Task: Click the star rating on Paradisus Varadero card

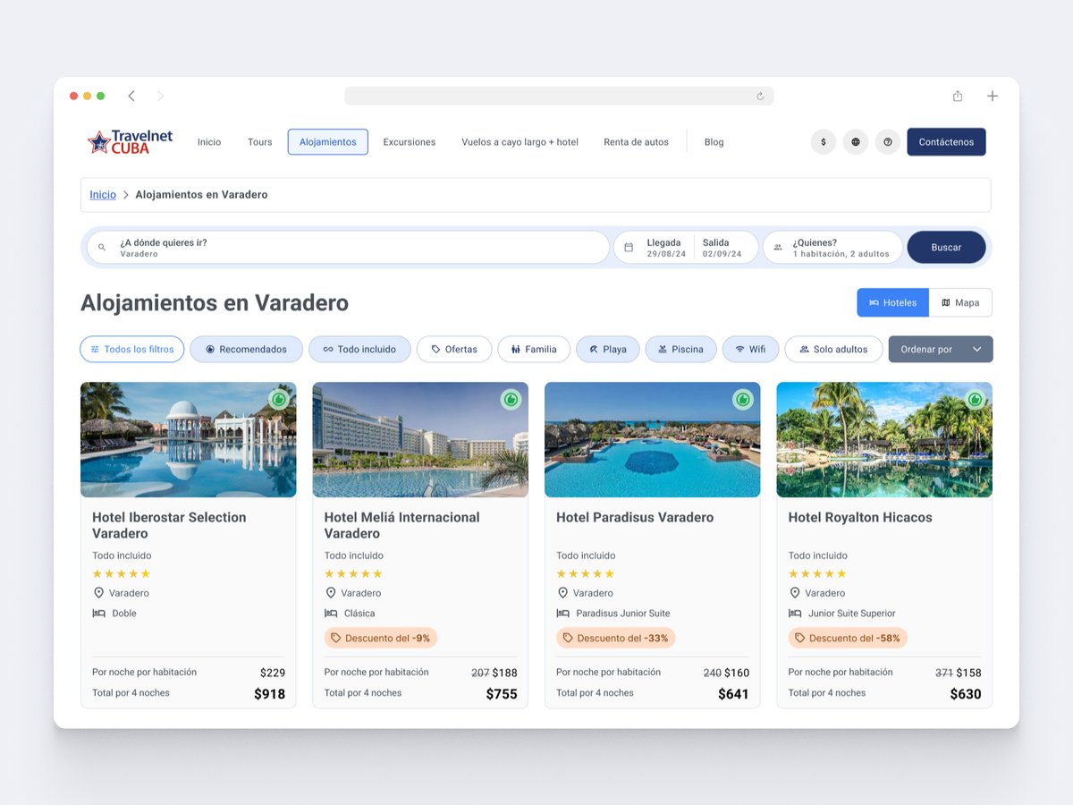Action: 586,574
